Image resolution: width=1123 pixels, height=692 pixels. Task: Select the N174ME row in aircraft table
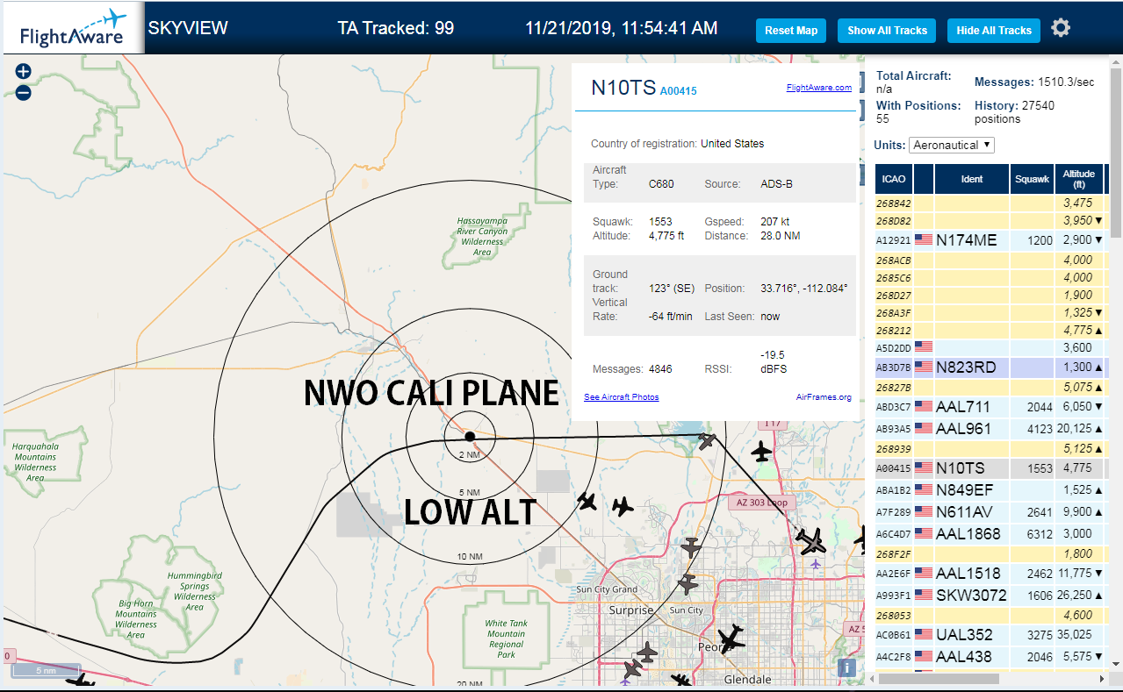[x=990, y=239]
